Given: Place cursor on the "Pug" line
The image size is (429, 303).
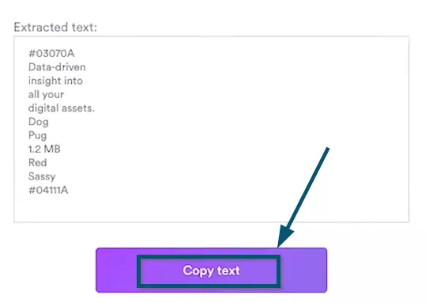Looking at the screenshot, I should click(37, 136).
